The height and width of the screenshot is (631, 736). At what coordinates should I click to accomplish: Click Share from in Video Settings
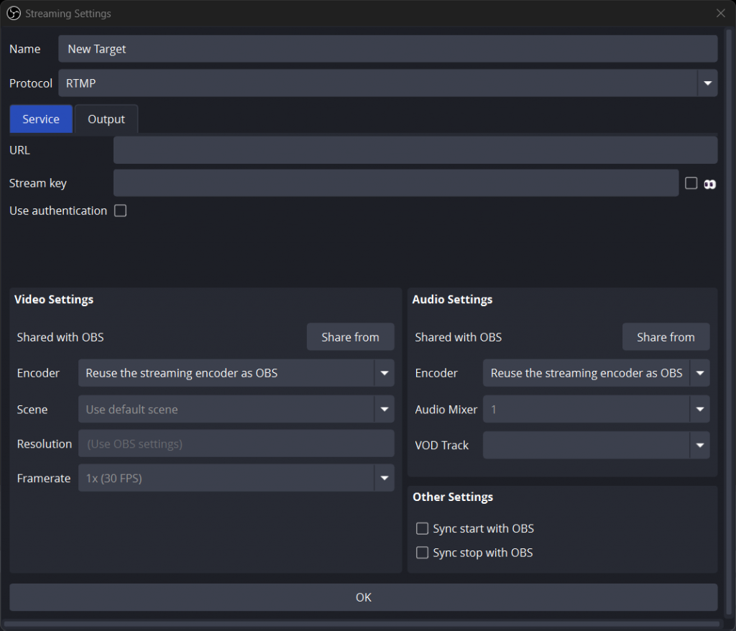[x=350, y=337]
